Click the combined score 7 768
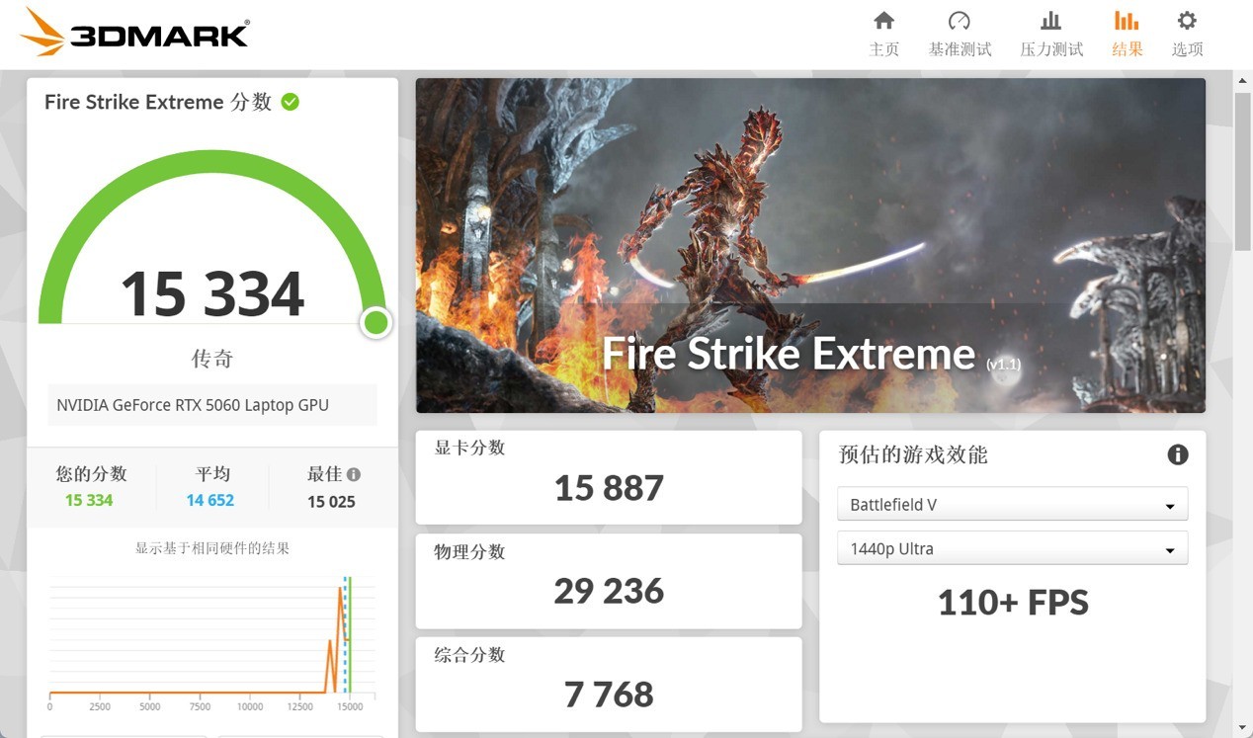Viewport: 1253px width, 738px height. tap(609, 695)
